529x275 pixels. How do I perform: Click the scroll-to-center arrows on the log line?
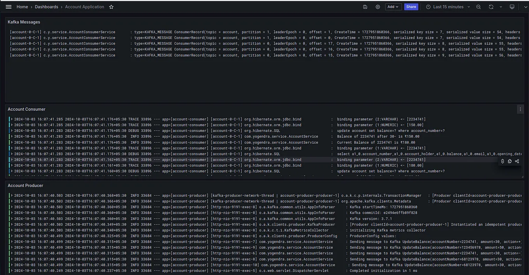click(502, 161)
